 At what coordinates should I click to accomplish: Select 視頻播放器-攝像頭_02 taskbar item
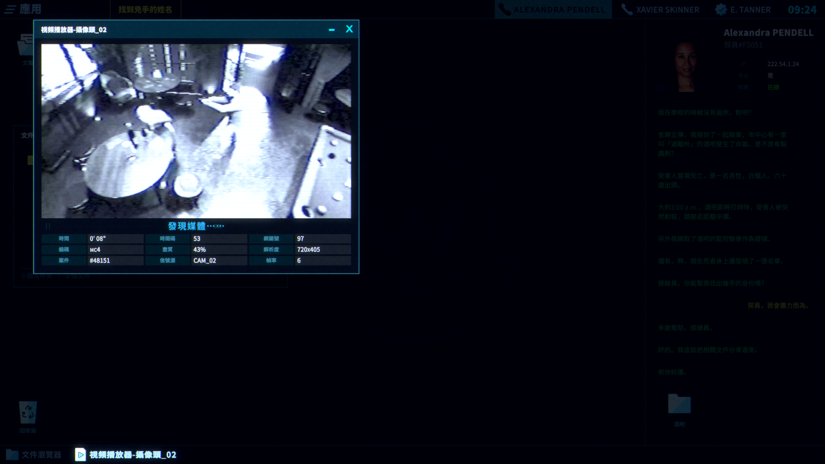(126, 455)
